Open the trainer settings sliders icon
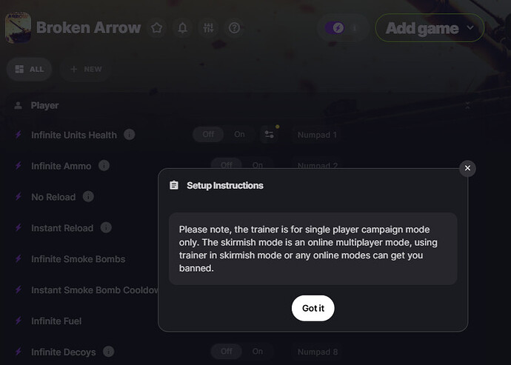511x365 pixels. [208, 28]
